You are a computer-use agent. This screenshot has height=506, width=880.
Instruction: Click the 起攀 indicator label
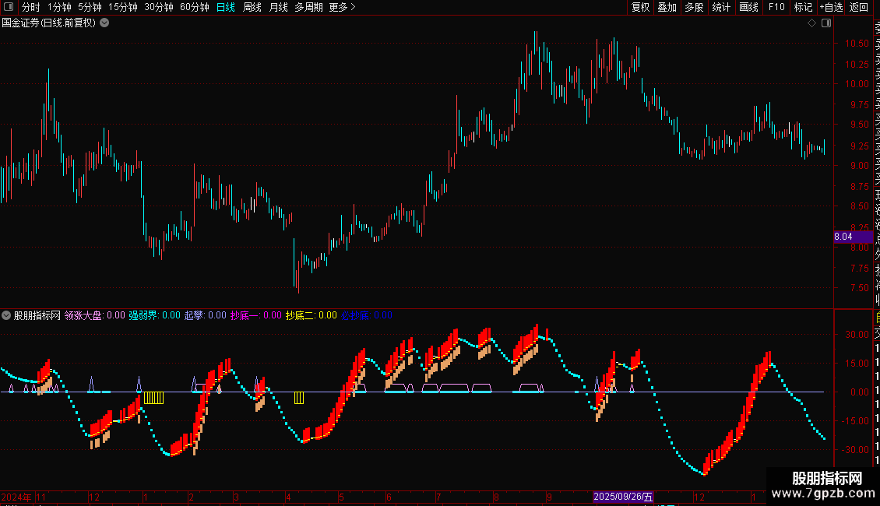pyautogui.click(x=206, y=315)
